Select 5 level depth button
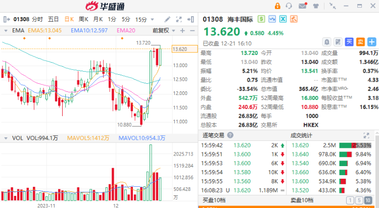The width and height of the screenshot is (379, 208). pyautogui.click(x=359, y=200)
